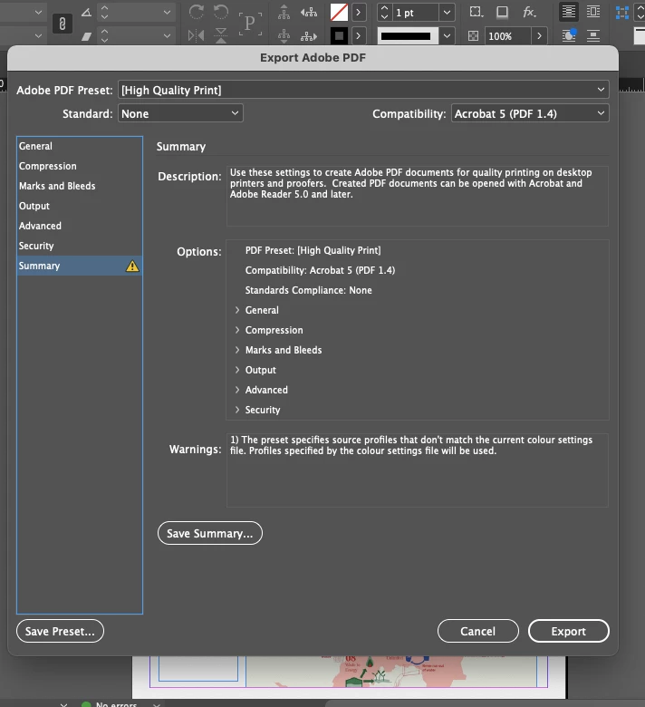Screen dimensions: 645x707
Task: Click Rotate 90° Clockwise icon
Action: tap(196, 12)
